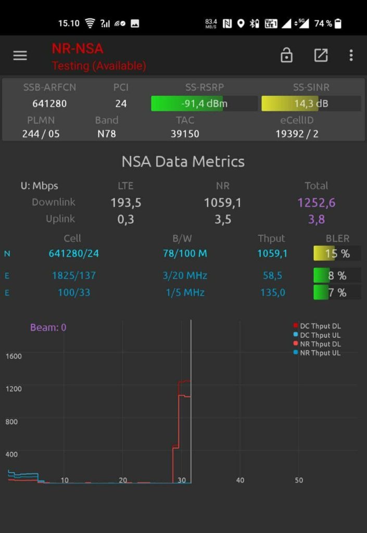367x533 pixels.
Task: Tap the battery icon in status bar
Action: point(338,23)
